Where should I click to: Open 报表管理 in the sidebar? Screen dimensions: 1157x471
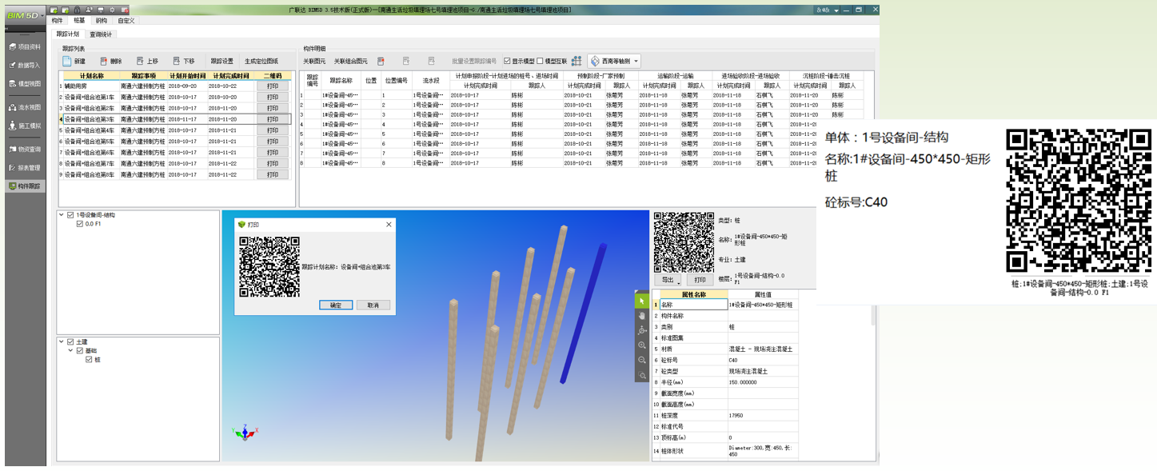(x=25, y=167)
